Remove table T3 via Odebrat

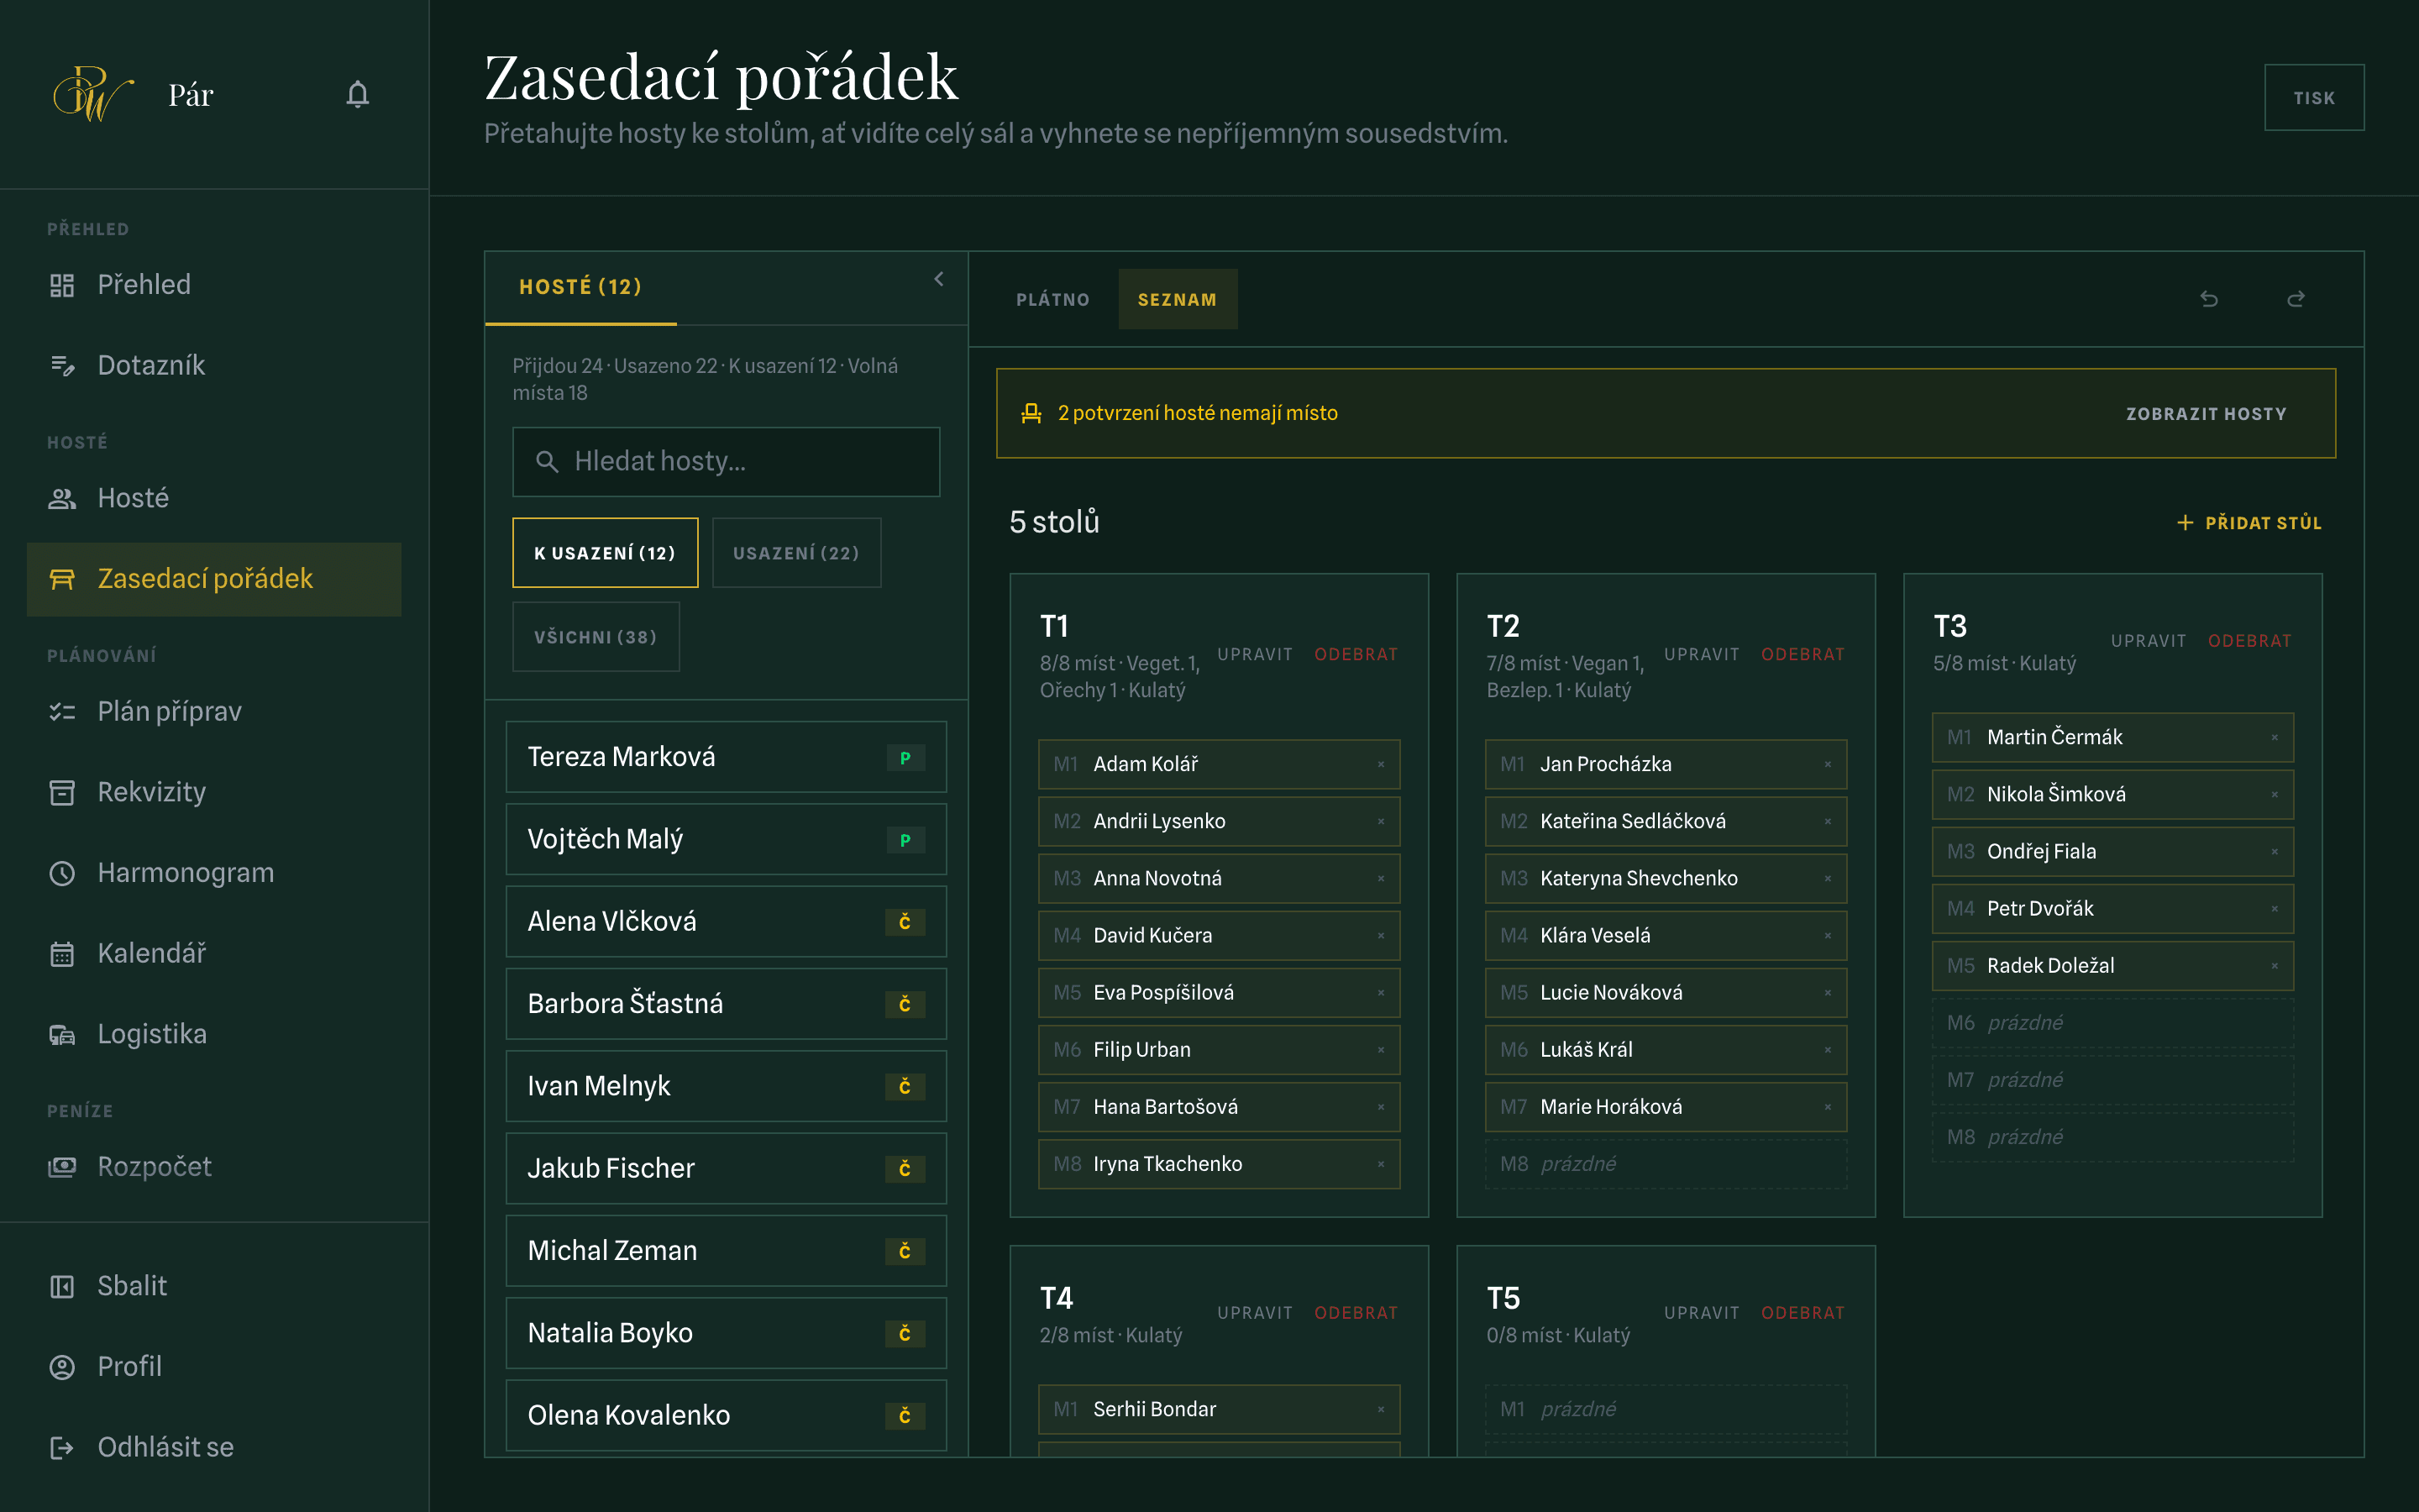(2249, 641)
